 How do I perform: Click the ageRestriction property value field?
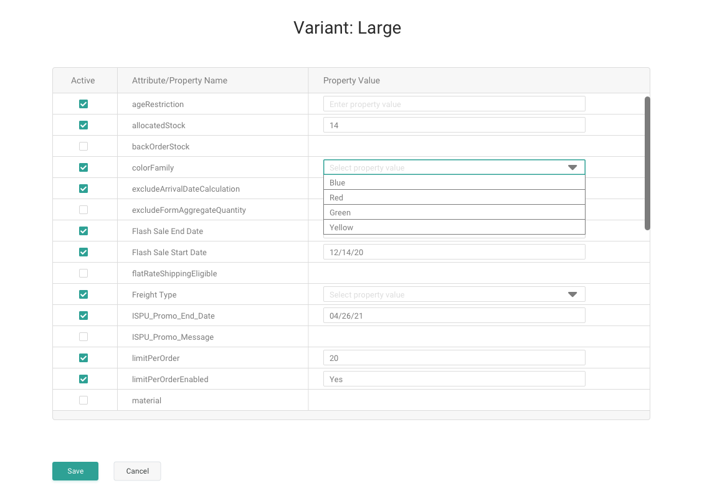coord(453,103)
